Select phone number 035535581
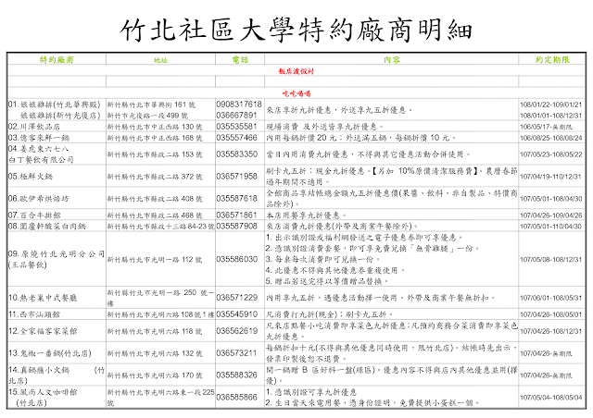 click(x=236, y=126)
